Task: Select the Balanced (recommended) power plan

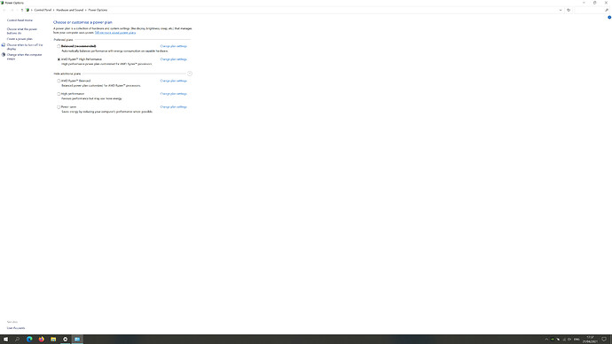Action: point(59,46)
